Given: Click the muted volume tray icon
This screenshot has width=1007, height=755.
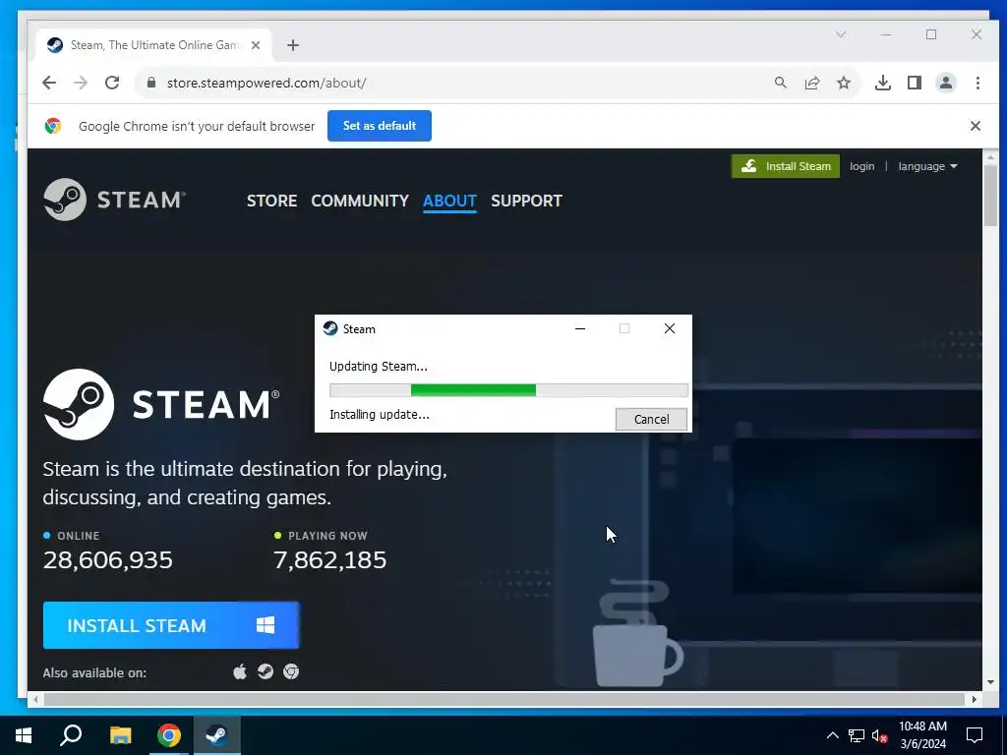Looking at the screenshot, I should 880,735.
